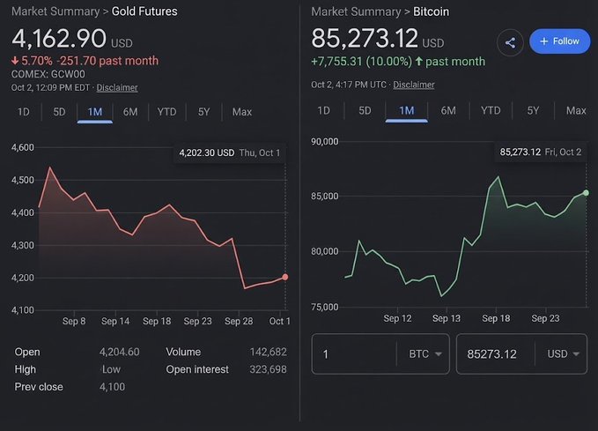Click the Open value 4,204.60
The image size is (598, 431).
(x=120, y=352)
